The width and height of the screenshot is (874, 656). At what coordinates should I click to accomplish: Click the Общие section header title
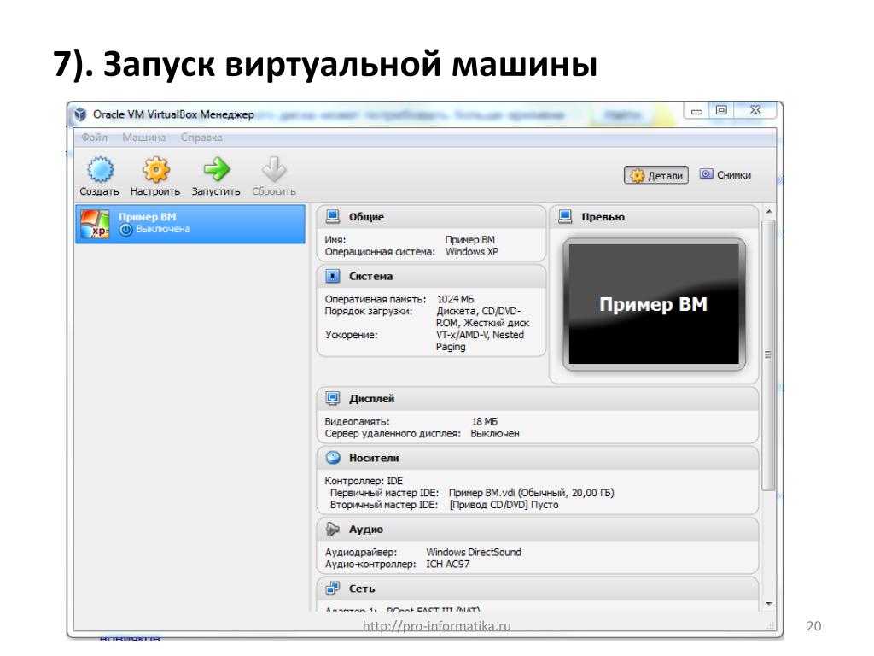[x=366, y=217]
